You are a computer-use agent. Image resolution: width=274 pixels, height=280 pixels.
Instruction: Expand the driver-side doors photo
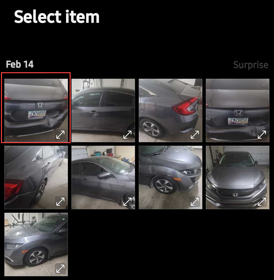tap(127, 135)
